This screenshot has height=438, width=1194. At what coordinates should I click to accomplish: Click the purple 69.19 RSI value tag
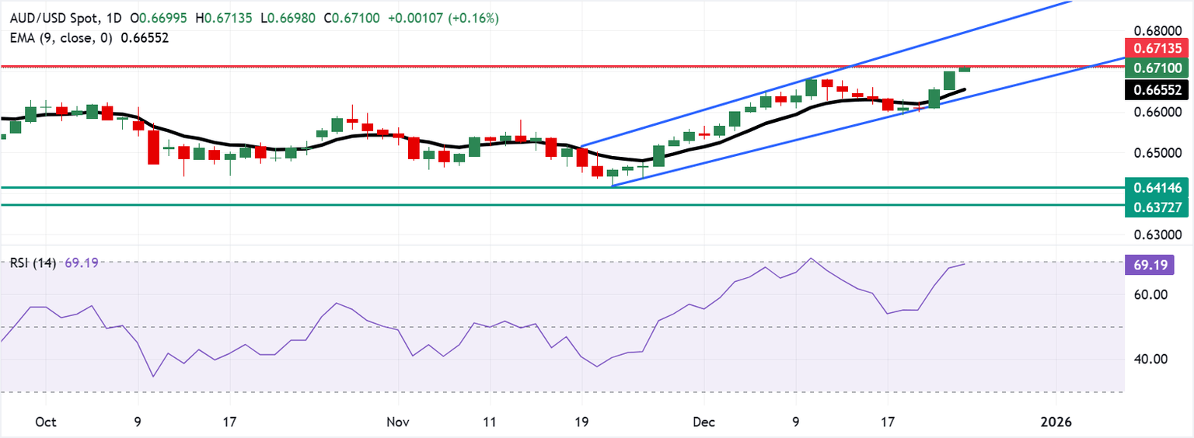click(x=1148, y=265)
